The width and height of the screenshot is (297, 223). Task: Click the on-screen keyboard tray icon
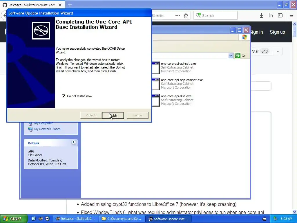click(x=265, y=219)
